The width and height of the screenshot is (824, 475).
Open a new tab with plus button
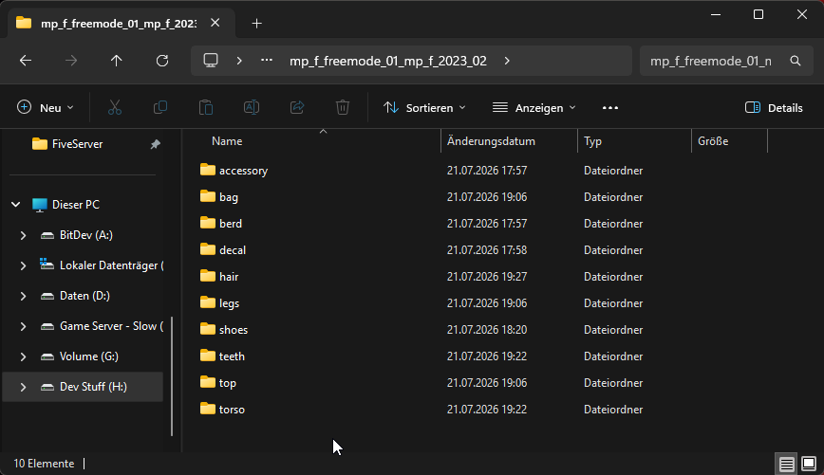pyautogui.click(x=256, y=23)
